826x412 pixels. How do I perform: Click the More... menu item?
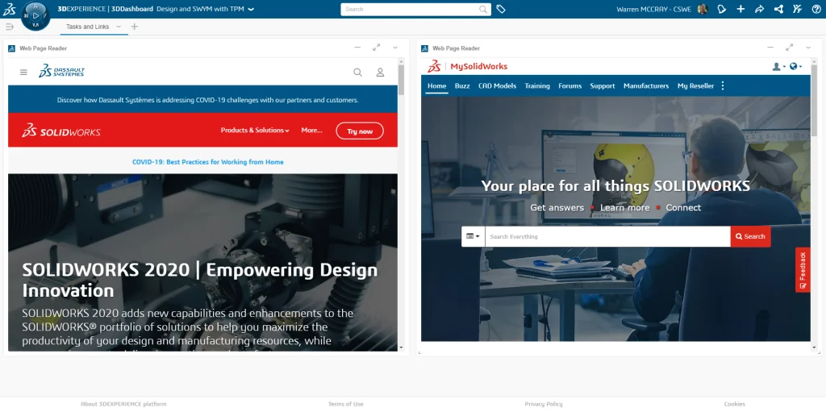coord(312,130)
